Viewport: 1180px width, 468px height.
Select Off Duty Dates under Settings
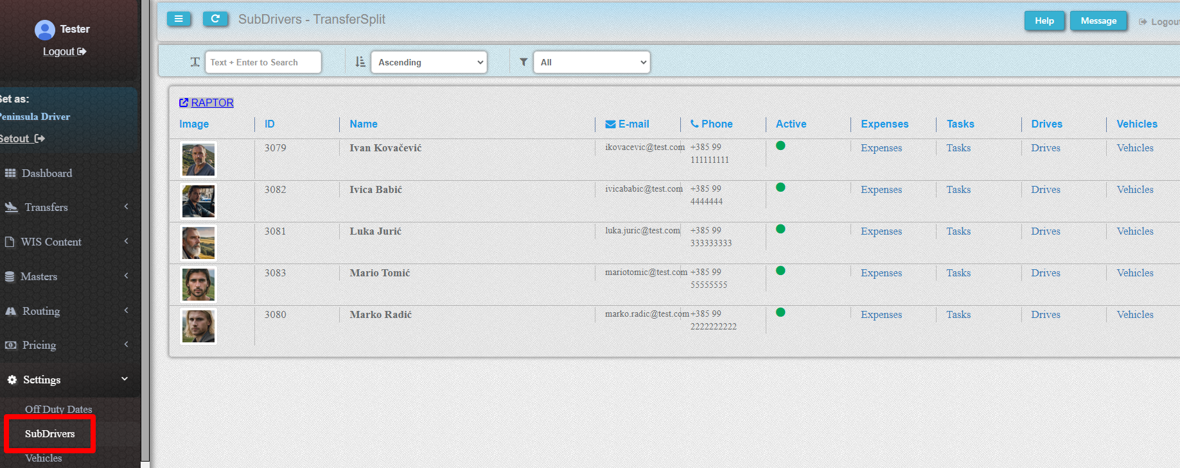pyautogui.click(x=58, y=409)
